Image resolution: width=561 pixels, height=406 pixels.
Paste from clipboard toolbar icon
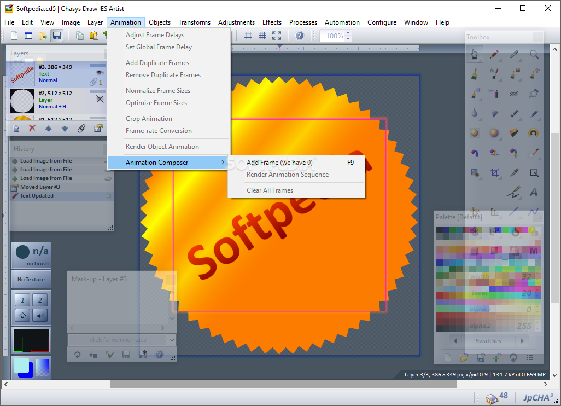point(93,36)
